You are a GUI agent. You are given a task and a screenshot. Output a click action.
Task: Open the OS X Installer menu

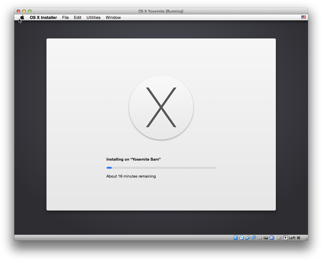click(x=43, y=17)
